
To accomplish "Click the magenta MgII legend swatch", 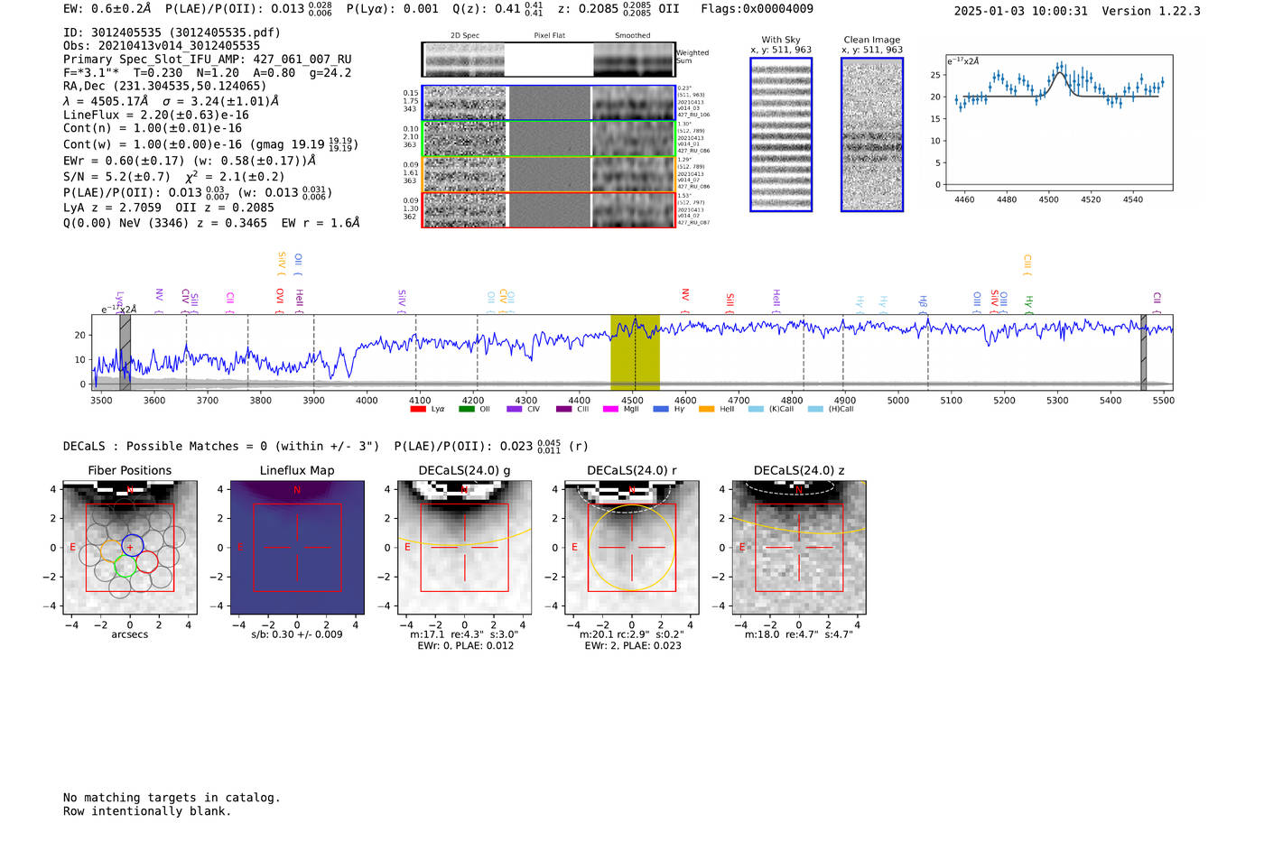I will pyautogui.click(x=610, y=409).
